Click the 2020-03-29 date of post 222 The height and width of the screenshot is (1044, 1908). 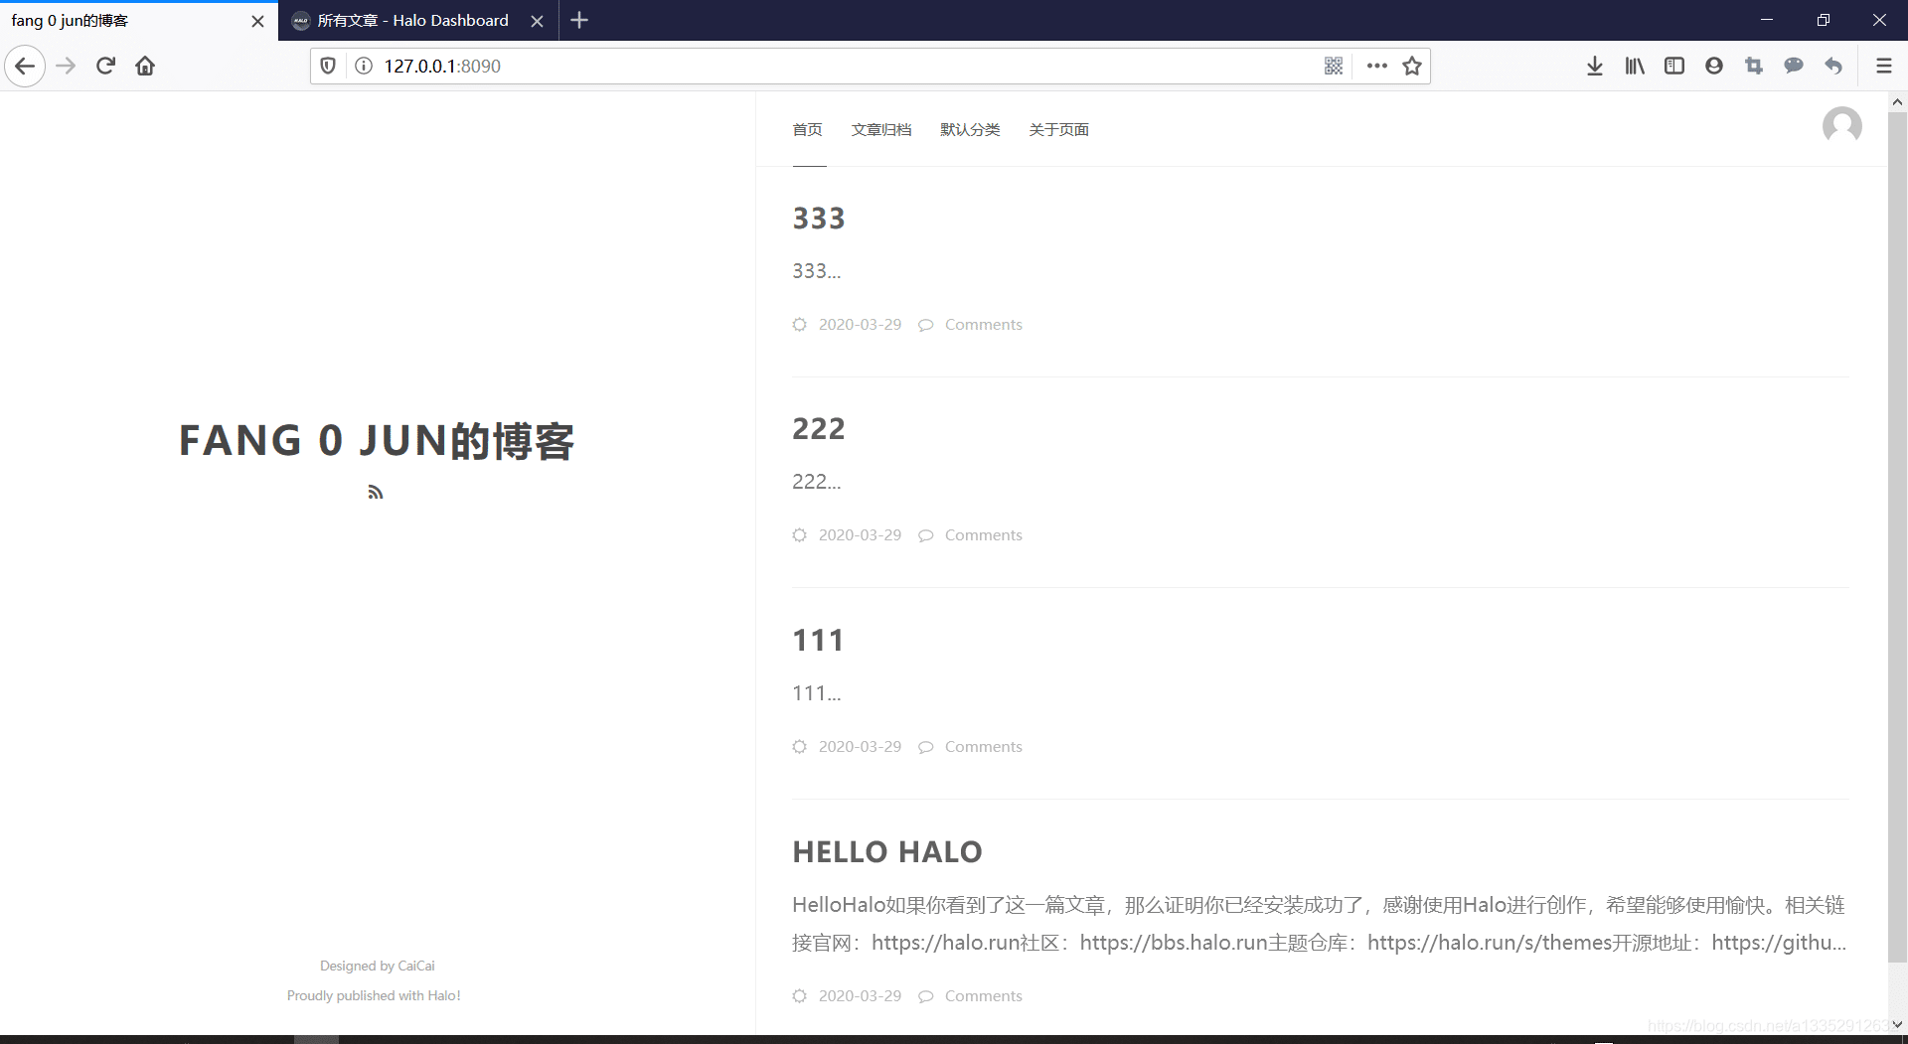coord(860,535)
